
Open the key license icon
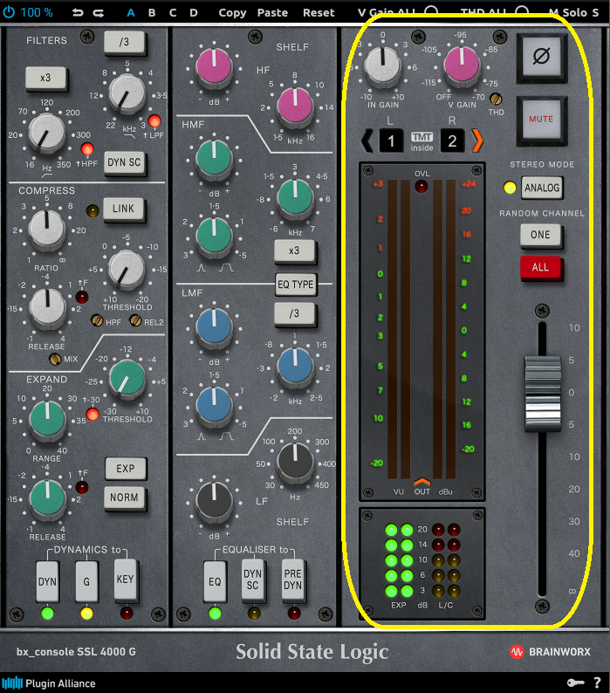[x=575, y=683]
